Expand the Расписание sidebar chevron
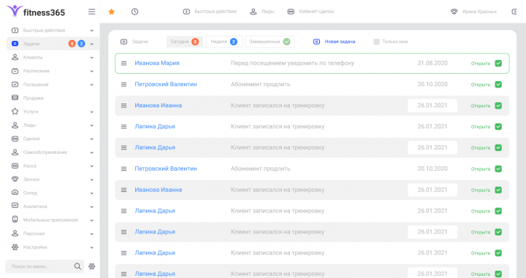Image resolution: width=526 pixels, height=278 pixels. click(91, 71)
